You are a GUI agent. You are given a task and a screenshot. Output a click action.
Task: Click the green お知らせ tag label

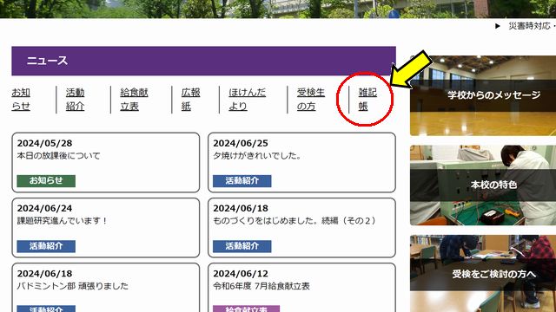click(x=46, y=181)
